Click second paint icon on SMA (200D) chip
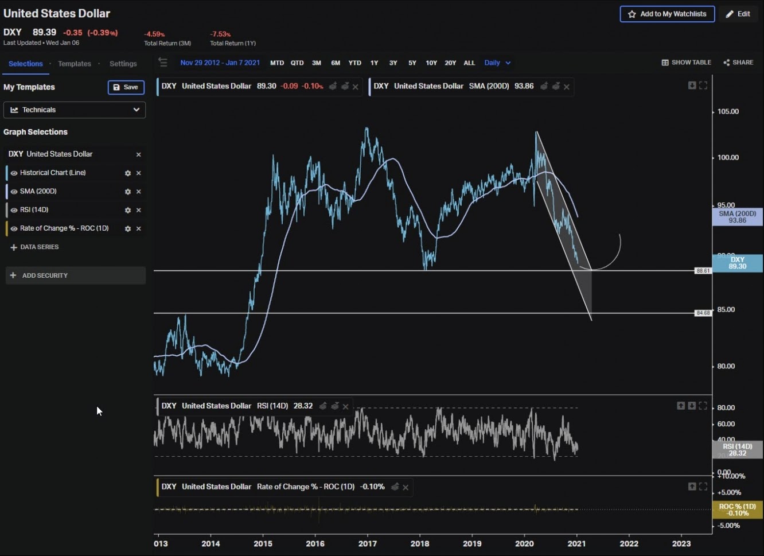Viewport: 764px width, 556px height. pyautogui.click(x=556, y=86)
